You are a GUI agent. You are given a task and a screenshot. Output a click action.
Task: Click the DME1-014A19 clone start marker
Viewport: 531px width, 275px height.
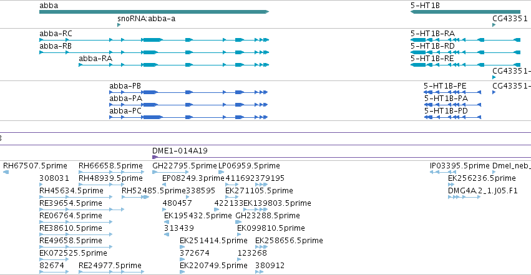(155, 157)
